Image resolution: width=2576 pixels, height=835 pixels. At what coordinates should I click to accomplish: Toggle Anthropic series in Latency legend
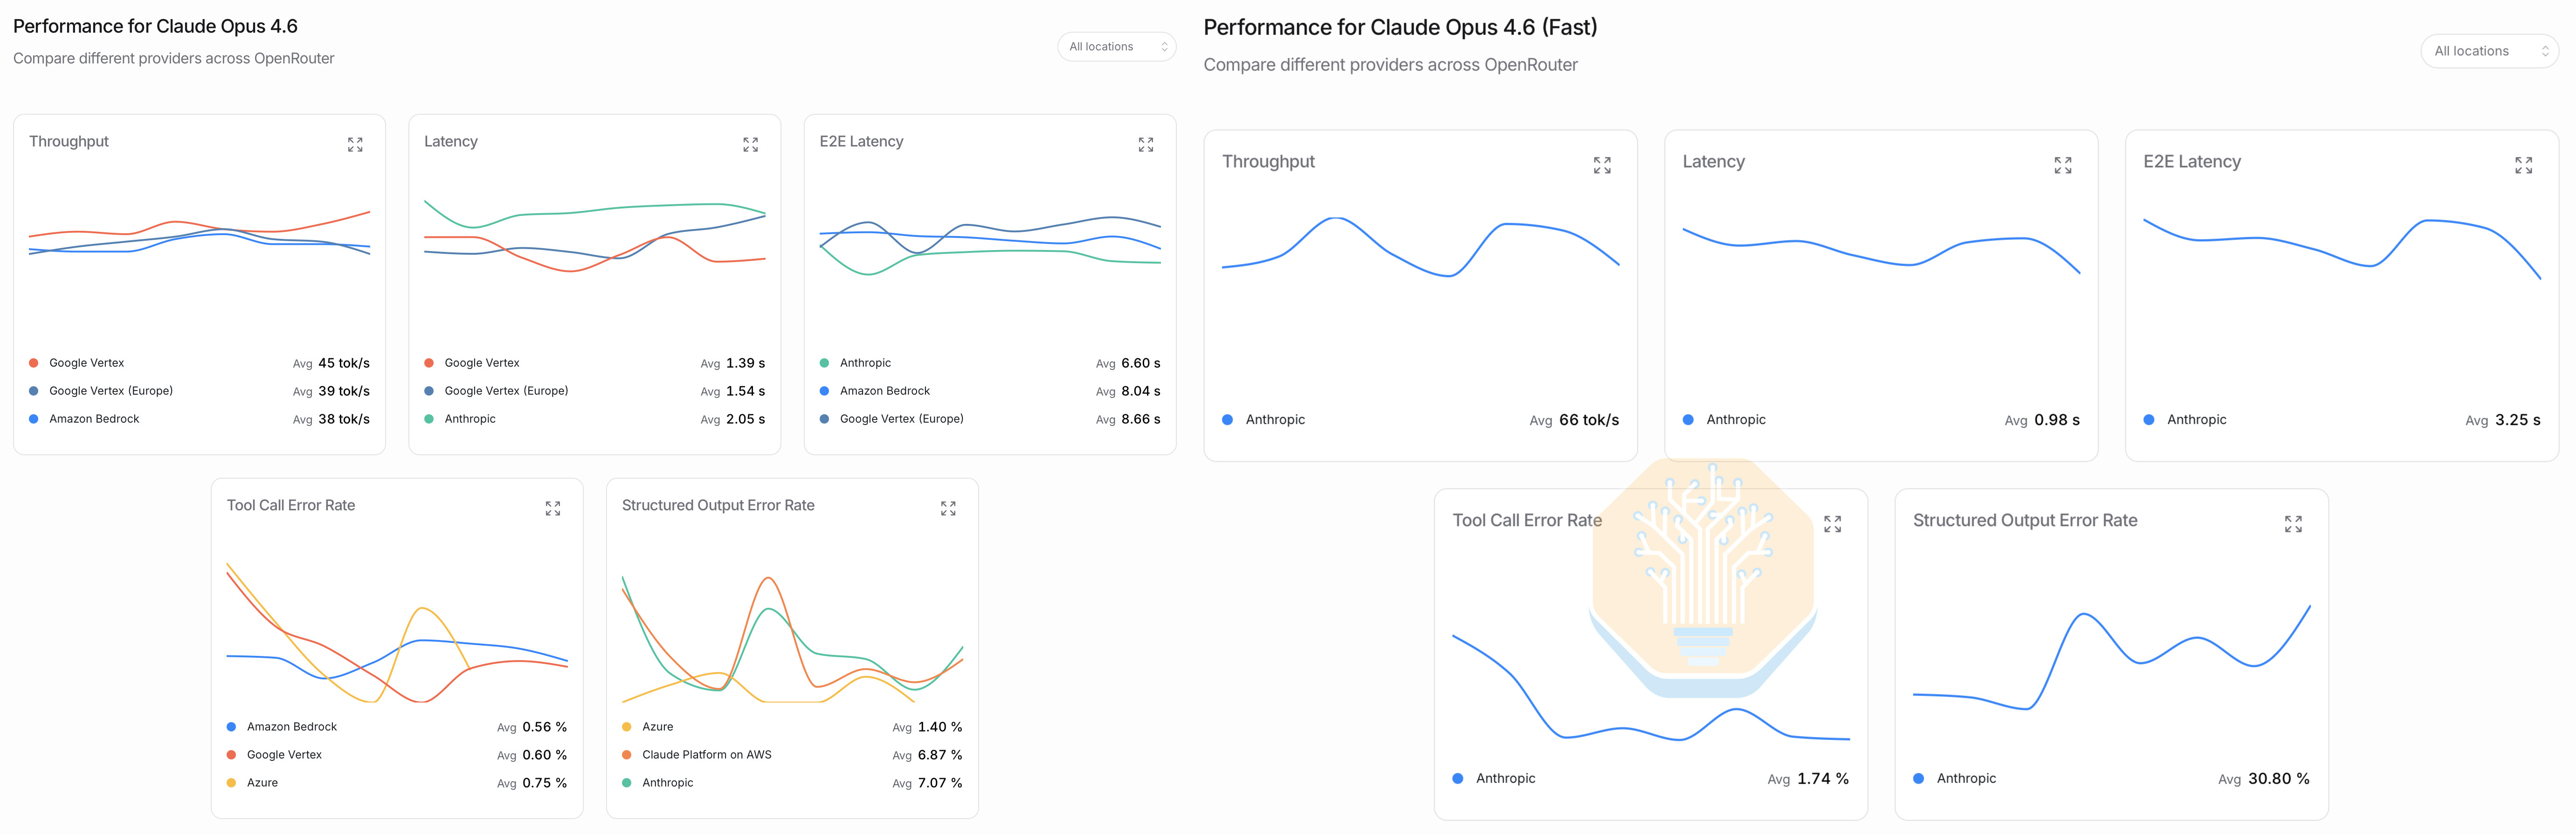pyautogui.click(x=469, y=419)
